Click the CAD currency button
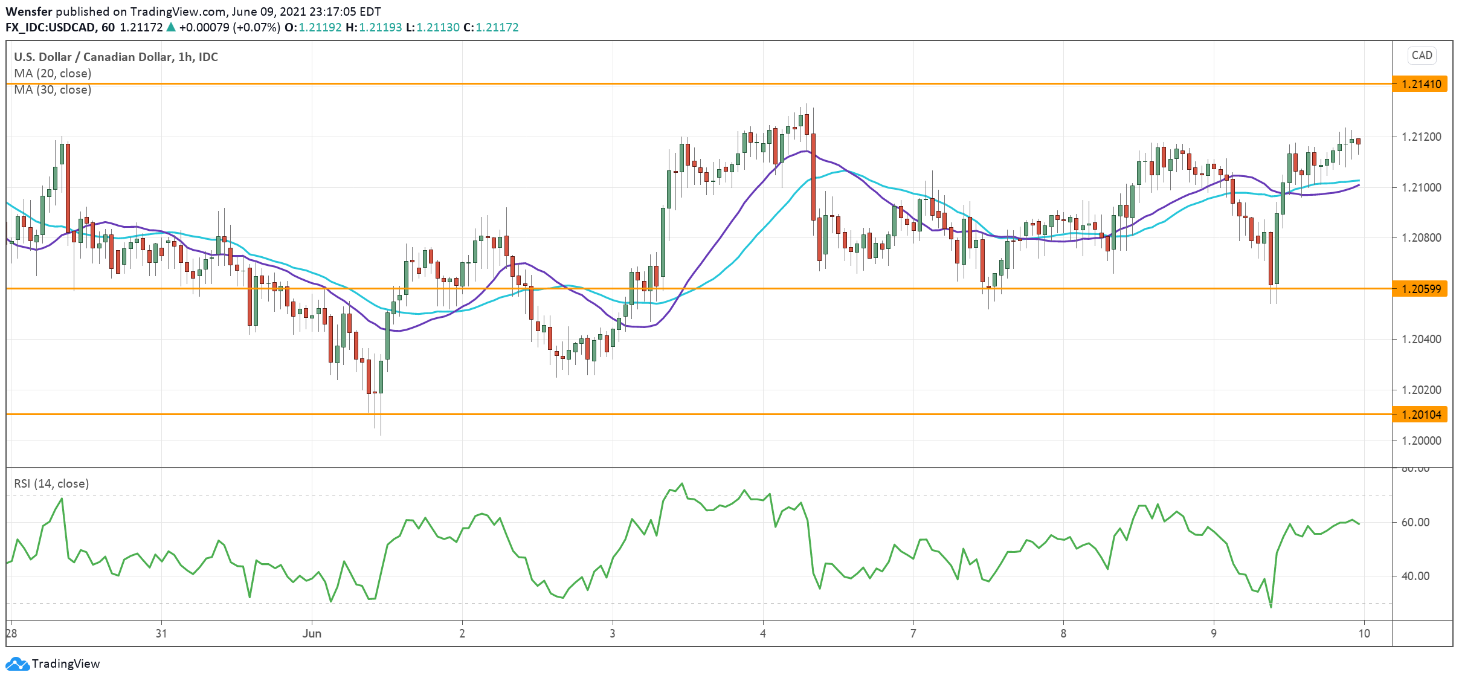The image size is (1459, 681). [1422, 56]
